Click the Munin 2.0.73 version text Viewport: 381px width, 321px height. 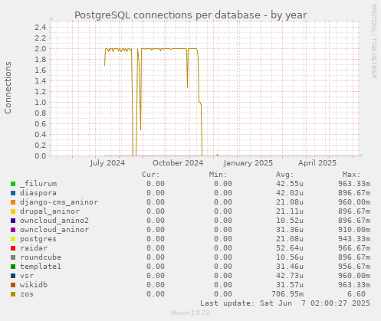coord(190,313)
